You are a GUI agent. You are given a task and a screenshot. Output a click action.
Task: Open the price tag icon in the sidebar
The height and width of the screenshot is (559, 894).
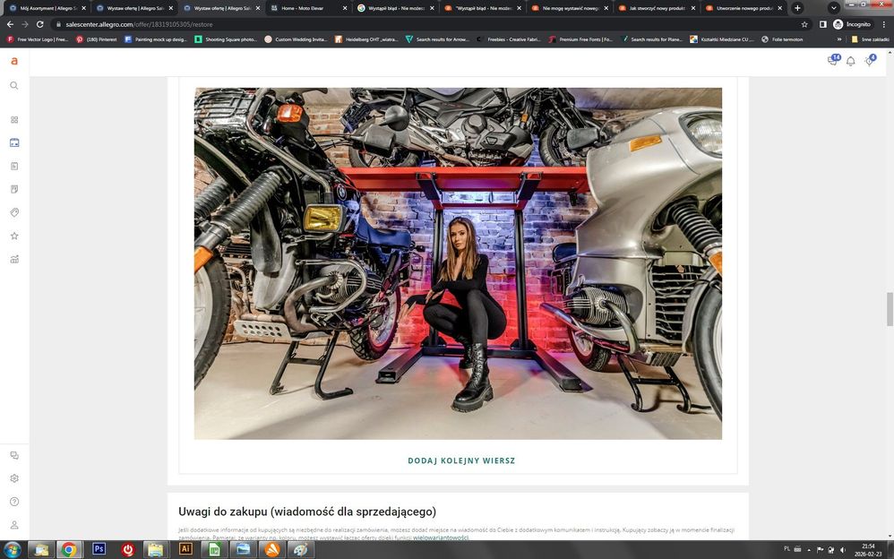[14, 213]
